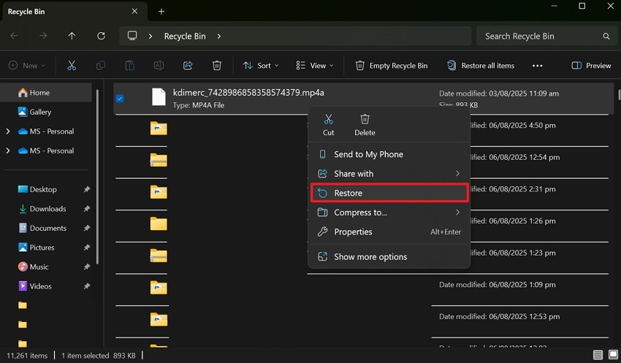The width and height of the screenshot is (621, 363).
Task: Click Recycle Bin in the address bar
Action: [185, 36]
